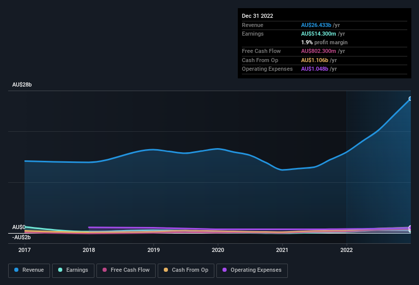Click the 1.9% profit margin text
Screen dimensions: 419x285
pyautogui.click(x=324, y=42)
